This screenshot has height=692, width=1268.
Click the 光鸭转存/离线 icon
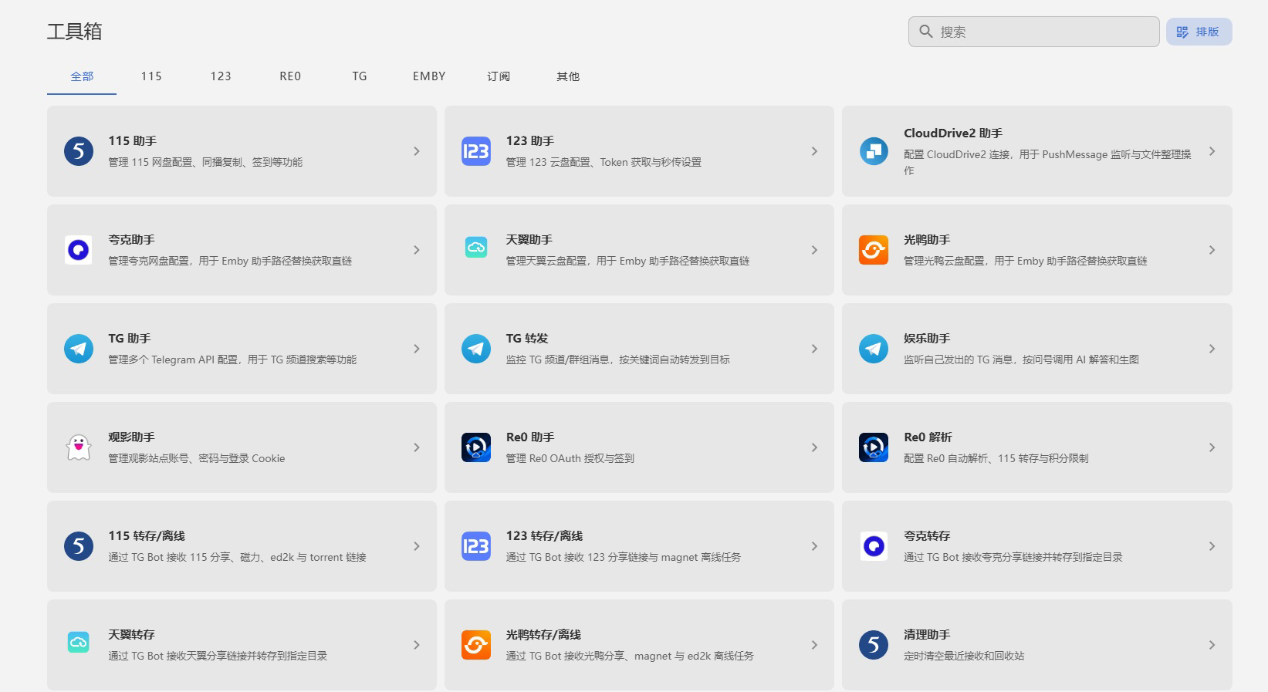[476, 645]
